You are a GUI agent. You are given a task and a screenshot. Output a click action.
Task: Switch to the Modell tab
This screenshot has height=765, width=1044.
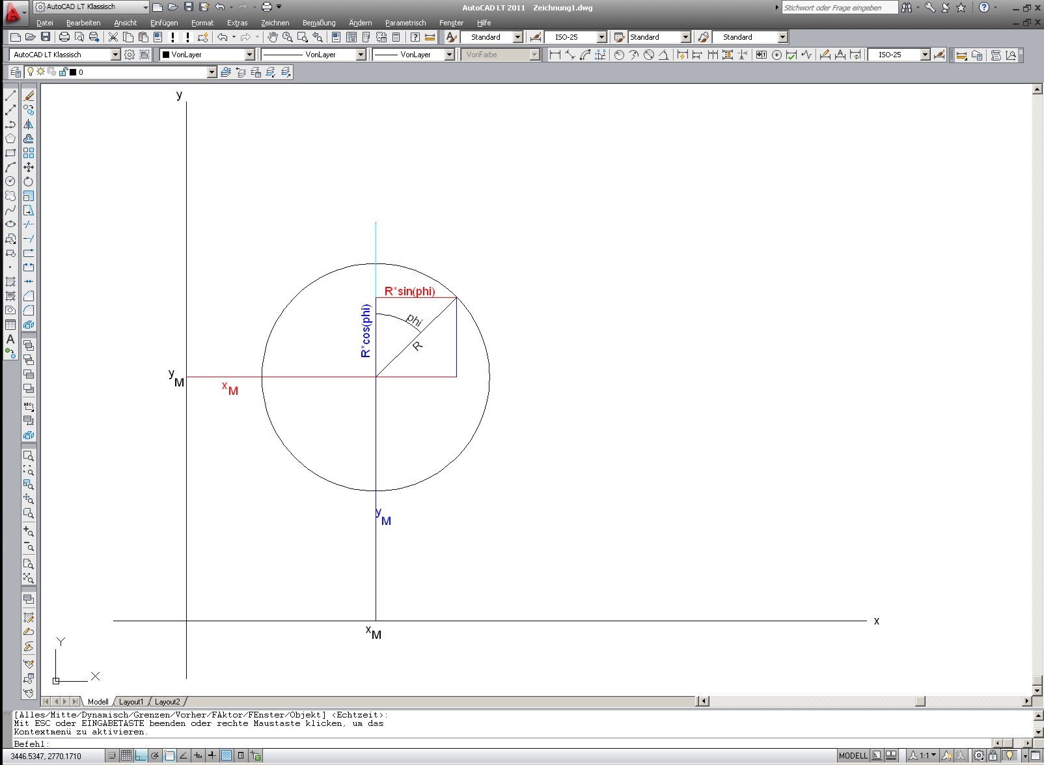click(x=98, y=702)
